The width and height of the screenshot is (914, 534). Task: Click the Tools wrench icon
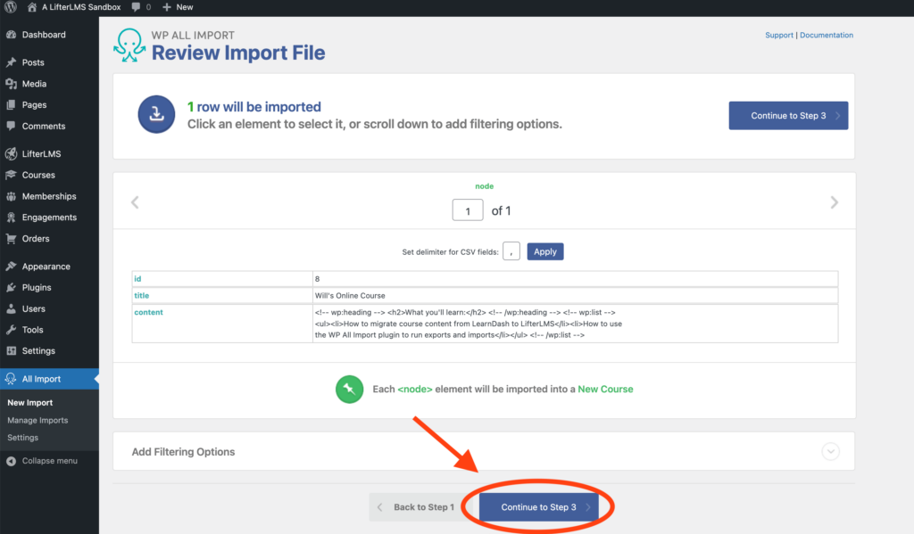11,330
